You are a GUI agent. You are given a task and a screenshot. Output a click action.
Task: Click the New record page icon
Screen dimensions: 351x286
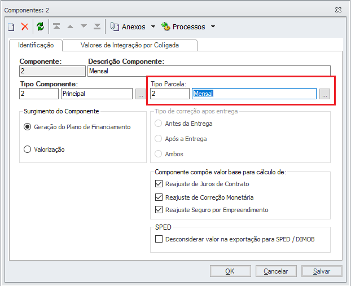11,27
